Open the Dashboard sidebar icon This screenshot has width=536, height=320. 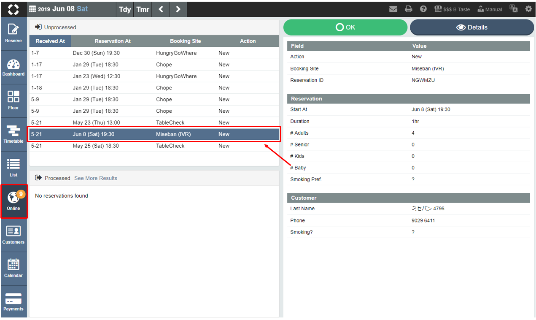(x=13, y=67)
